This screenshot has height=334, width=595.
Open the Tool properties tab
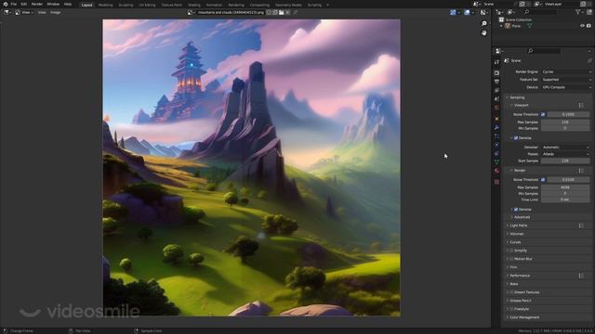tap(496, 62)
